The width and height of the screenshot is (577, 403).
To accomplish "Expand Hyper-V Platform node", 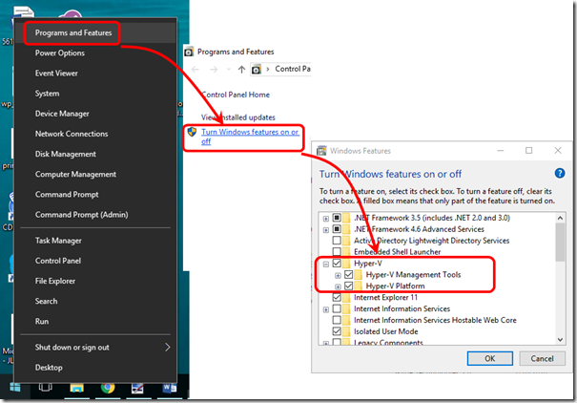I will [338, 286].
